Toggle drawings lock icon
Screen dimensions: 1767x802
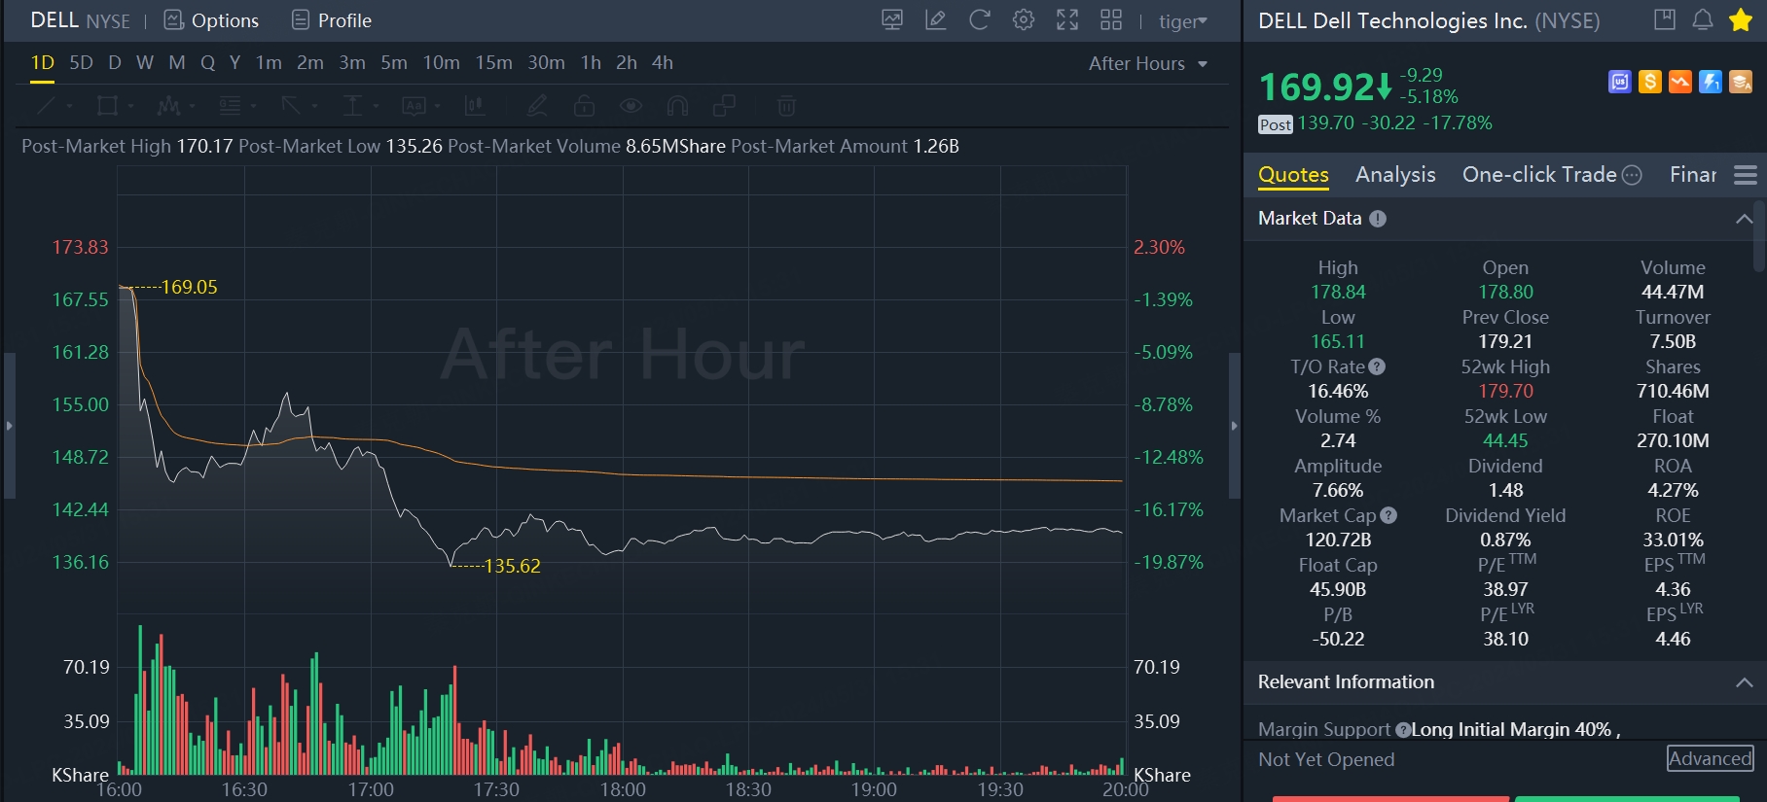pyautogui.click(x=584, y=106)
